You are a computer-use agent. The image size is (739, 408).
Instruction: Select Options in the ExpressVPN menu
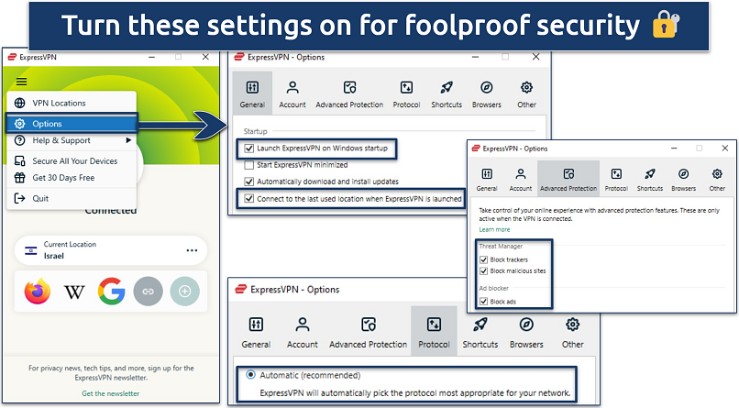[72, 124]
